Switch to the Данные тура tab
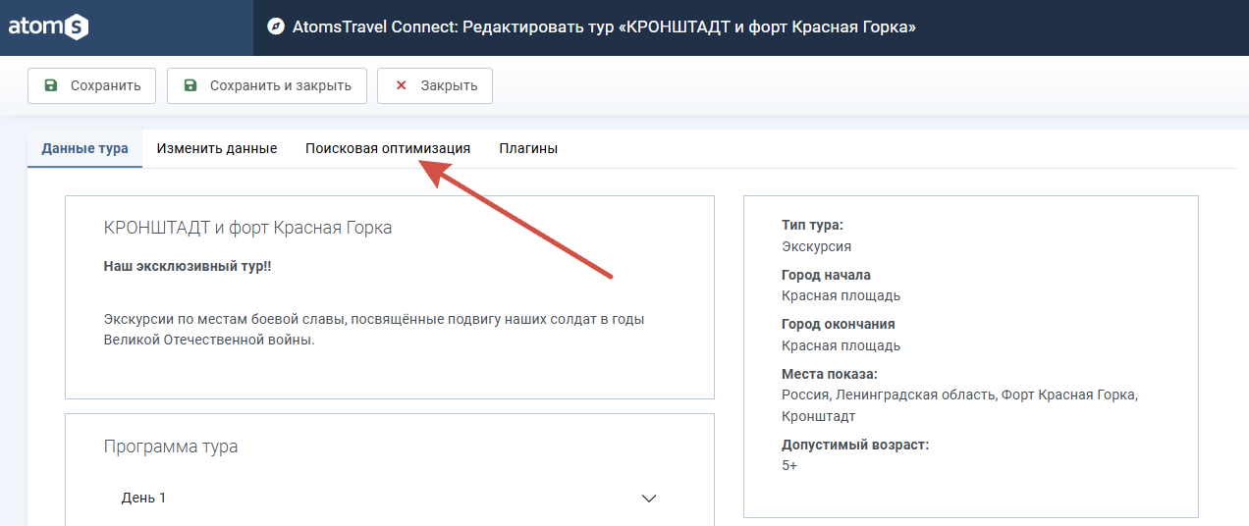This screenshot has height=526, width=1249. [84, 148]
